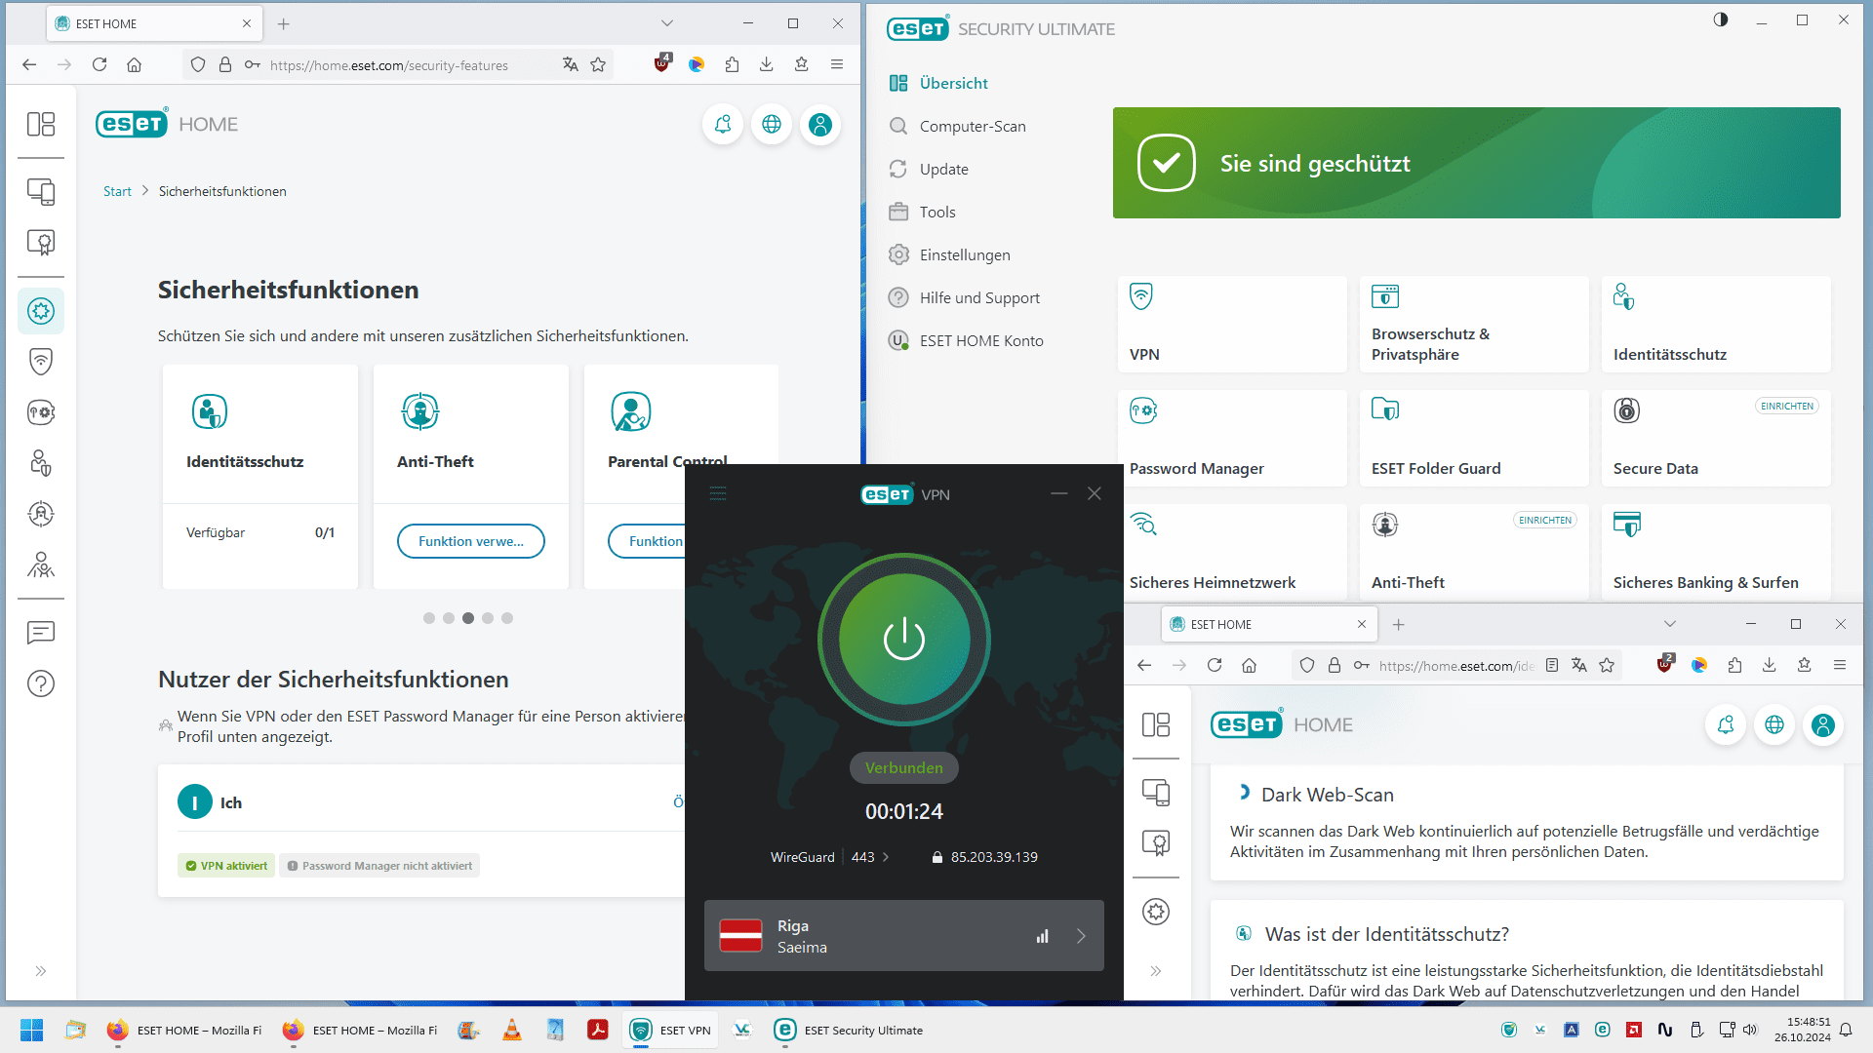This screenshot has width=1873, height=1053.
Task: Open VPN icon in ESET HOME sidebar
Action: pos(41,362)
